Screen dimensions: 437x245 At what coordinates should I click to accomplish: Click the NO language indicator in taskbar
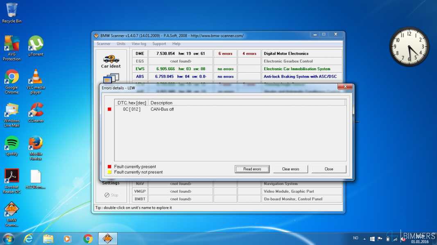tap(355, 238)
